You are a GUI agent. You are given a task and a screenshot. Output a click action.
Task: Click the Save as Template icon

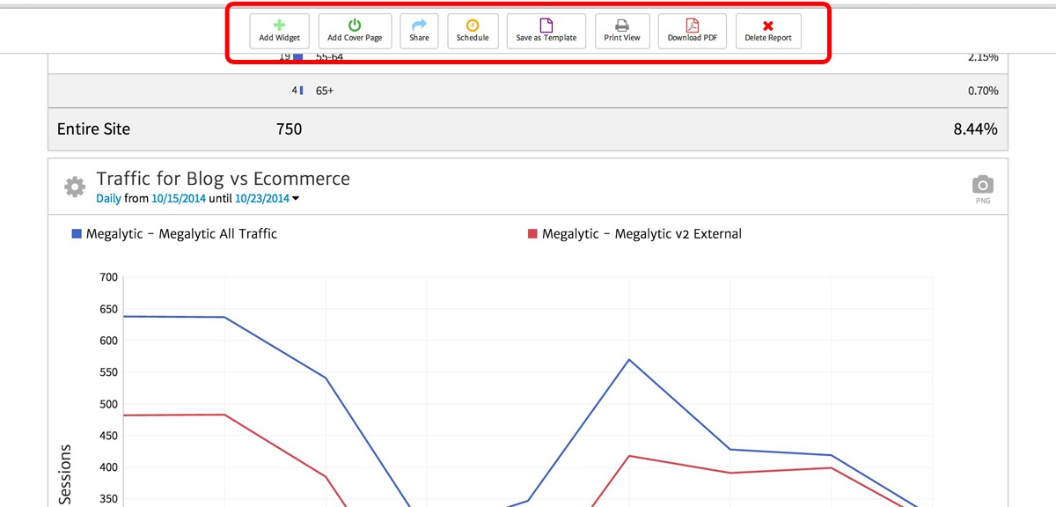pyautogui.click(x=546, y=24)
